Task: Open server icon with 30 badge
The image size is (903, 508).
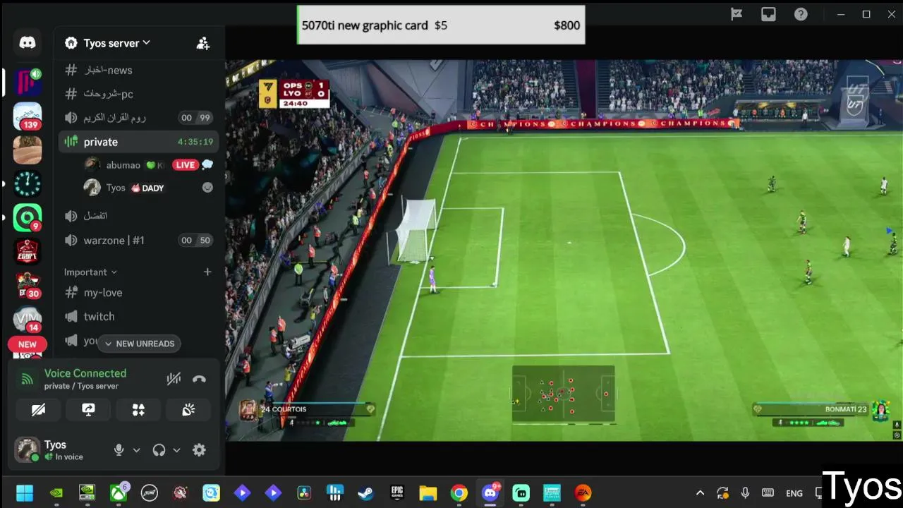Action: (x=28, y=285)
